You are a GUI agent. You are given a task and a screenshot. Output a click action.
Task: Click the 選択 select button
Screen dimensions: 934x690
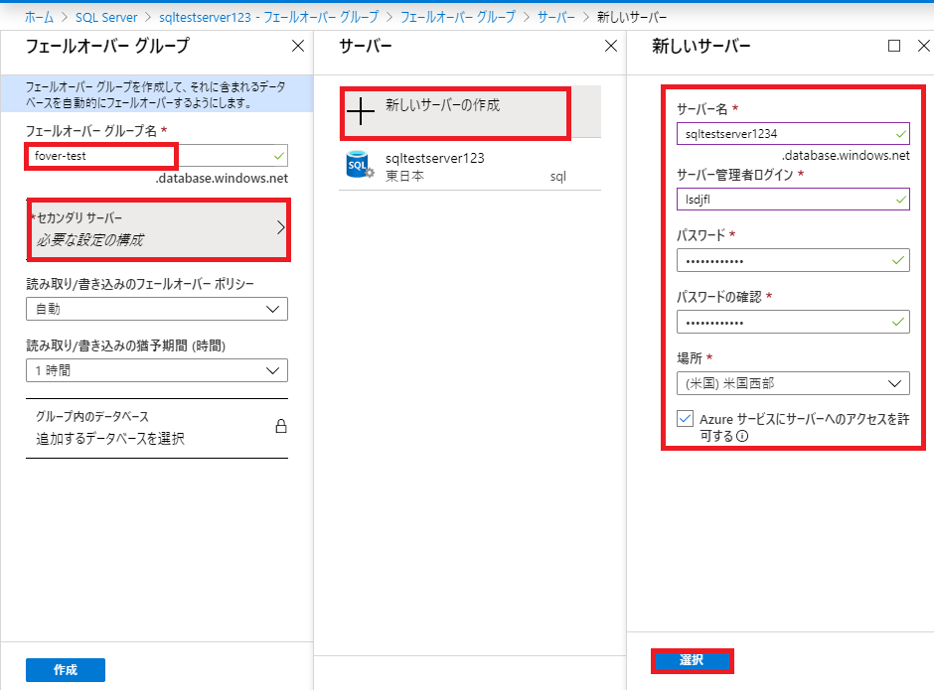[x=693, y=660]
